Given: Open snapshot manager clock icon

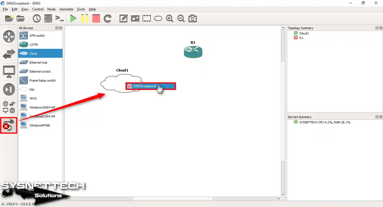Looking at the screenshot, I should 37,19.
